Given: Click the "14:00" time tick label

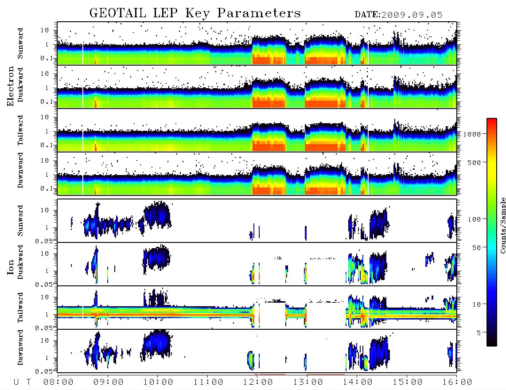Looking at the screenshot, I should 358,382.
